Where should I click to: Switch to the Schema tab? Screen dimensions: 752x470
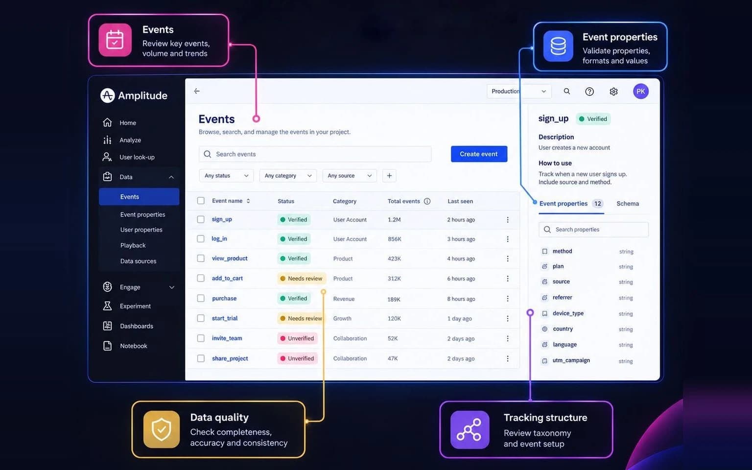point(628,204)
